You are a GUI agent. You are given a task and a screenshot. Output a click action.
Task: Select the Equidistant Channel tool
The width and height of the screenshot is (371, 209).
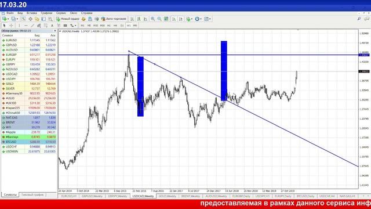39,26
